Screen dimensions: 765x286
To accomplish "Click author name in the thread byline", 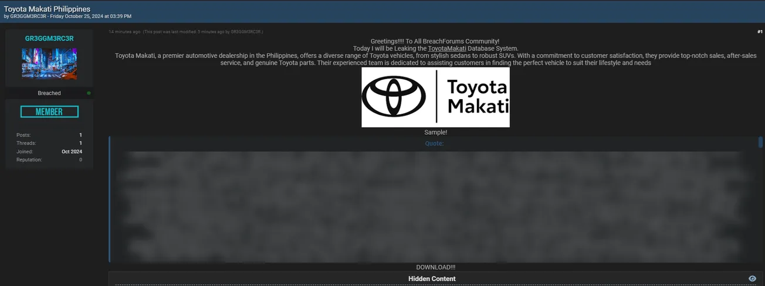I will pos(28,16).
